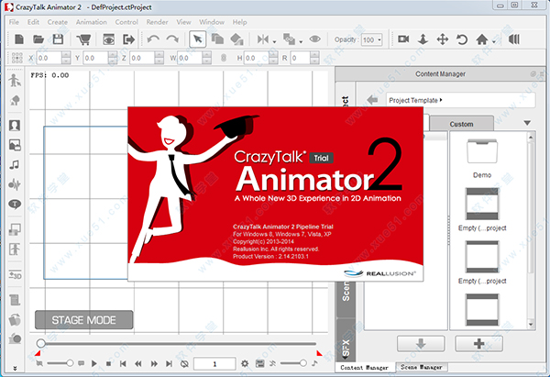Open the Content Manager options triangle menu
550x377 pixels.
(527, 123)
